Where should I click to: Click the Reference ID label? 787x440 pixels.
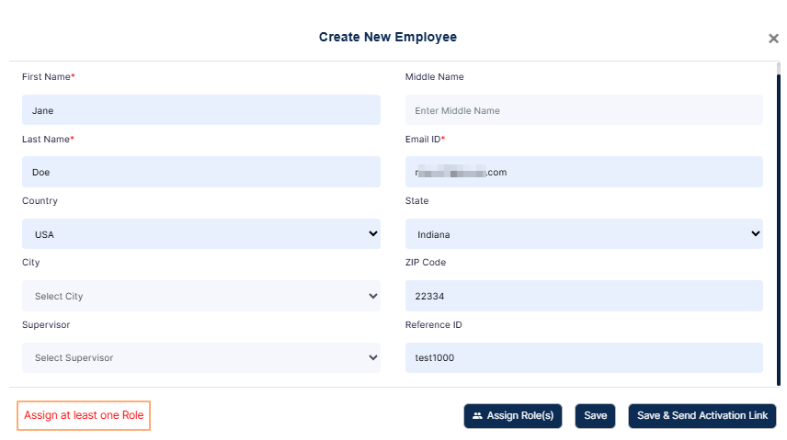coord(434,324)
